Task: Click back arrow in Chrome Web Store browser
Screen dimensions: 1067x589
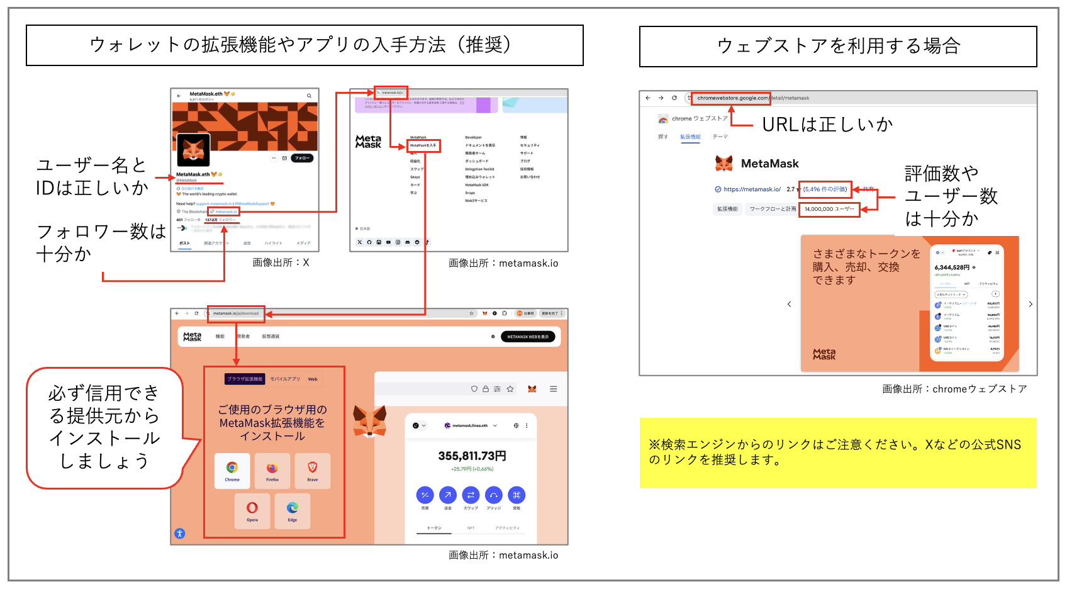Action: (x=648, y=98)
